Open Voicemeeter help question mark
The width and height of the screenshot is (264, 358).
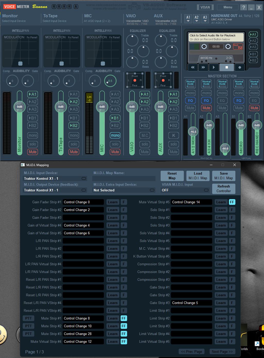pyautogui.click(x=244, y=7)
